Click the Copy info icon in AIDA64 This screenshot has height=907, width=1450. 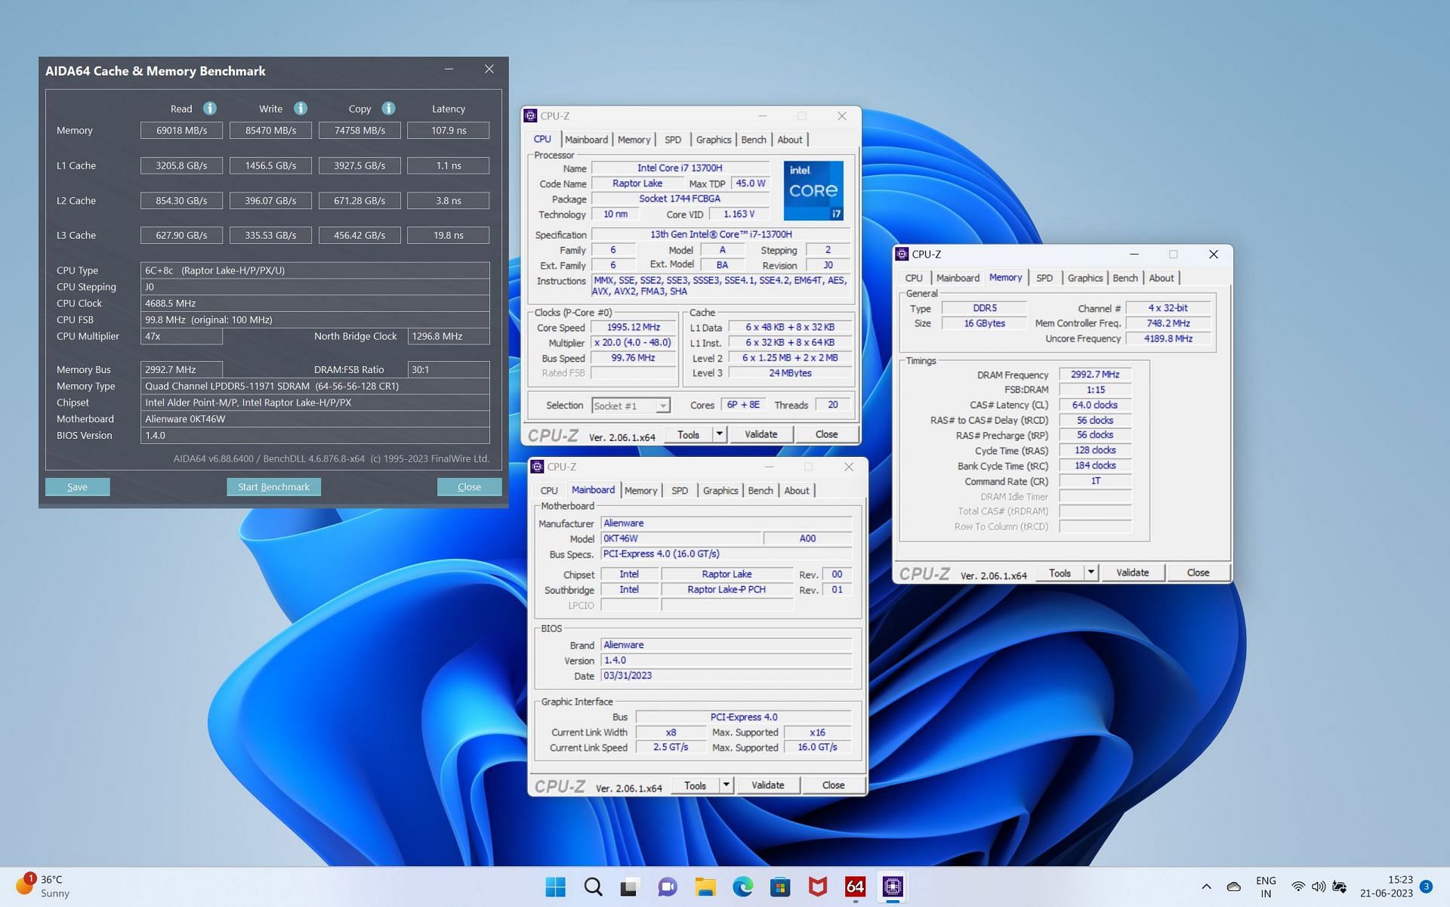pyautogui.click(x=388, y=108)
